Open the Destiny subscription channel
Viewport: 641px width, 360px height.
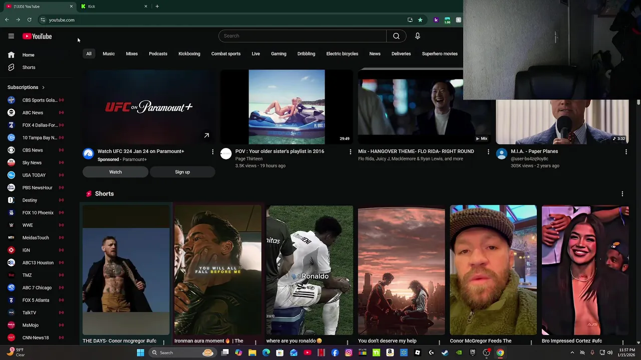36,200
